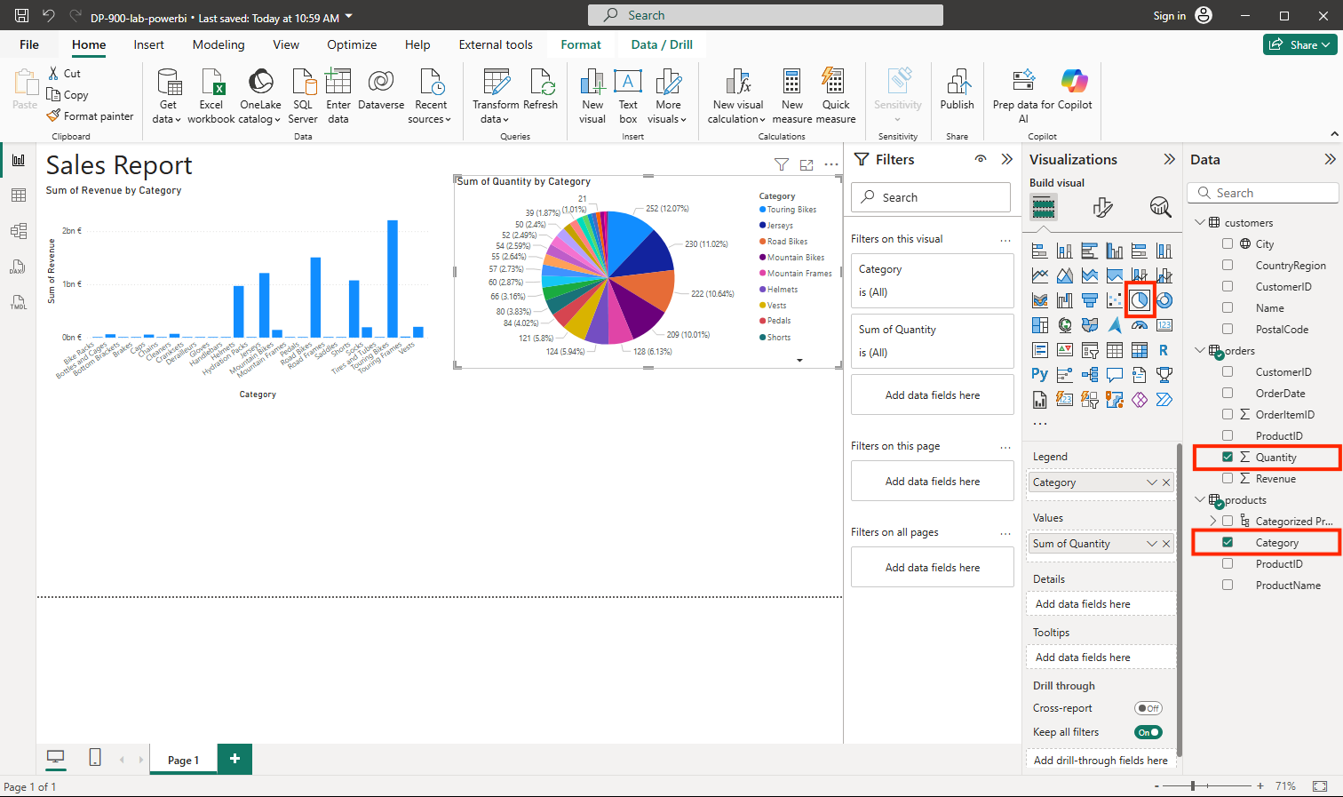The image size is (1343, 797).
Task: Select the Azure Maps arrow visual
Action: [x=1115, y=325]
